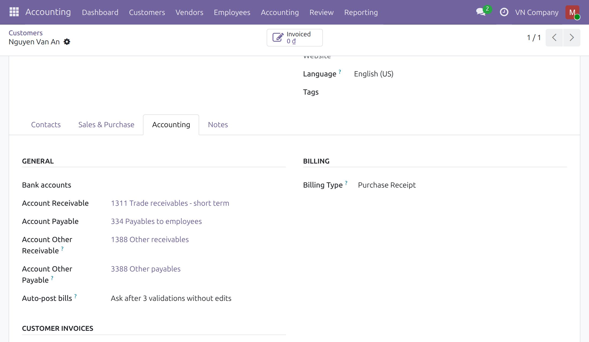The height and width of the screenshot is (342, 589).
Task: Click the Accounting app title
Action: 48,12
